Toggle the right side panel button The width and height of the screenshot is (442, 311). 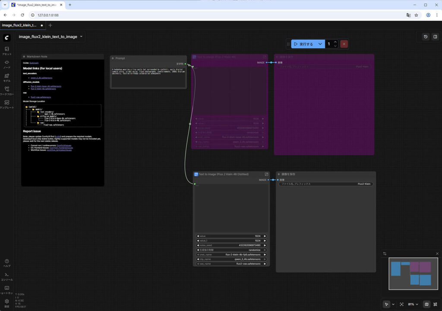[435, 37]
